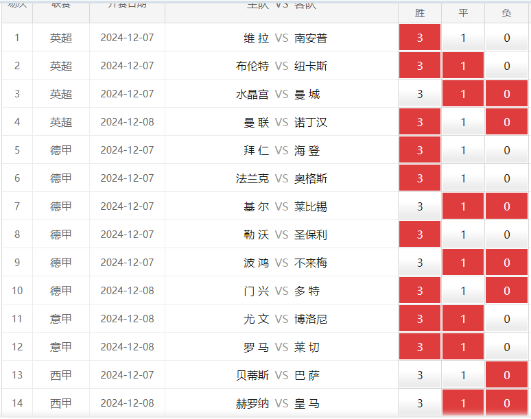
Task: Select draw option 1 for 勒沃 VS 圣保利
Action: (x=463, y=234)
